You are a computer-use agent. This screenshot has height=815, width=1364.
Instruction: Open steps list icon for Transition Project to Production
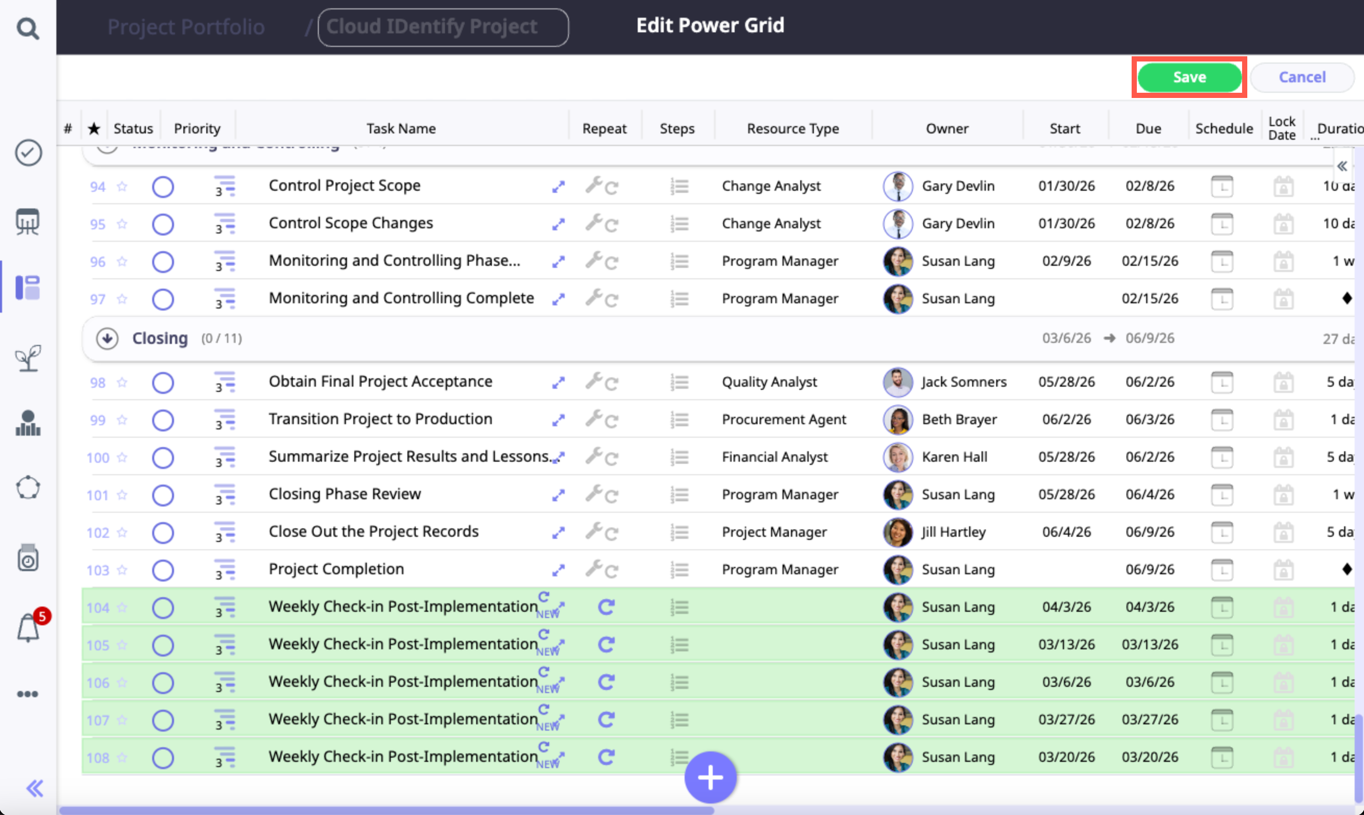[679, 420]
